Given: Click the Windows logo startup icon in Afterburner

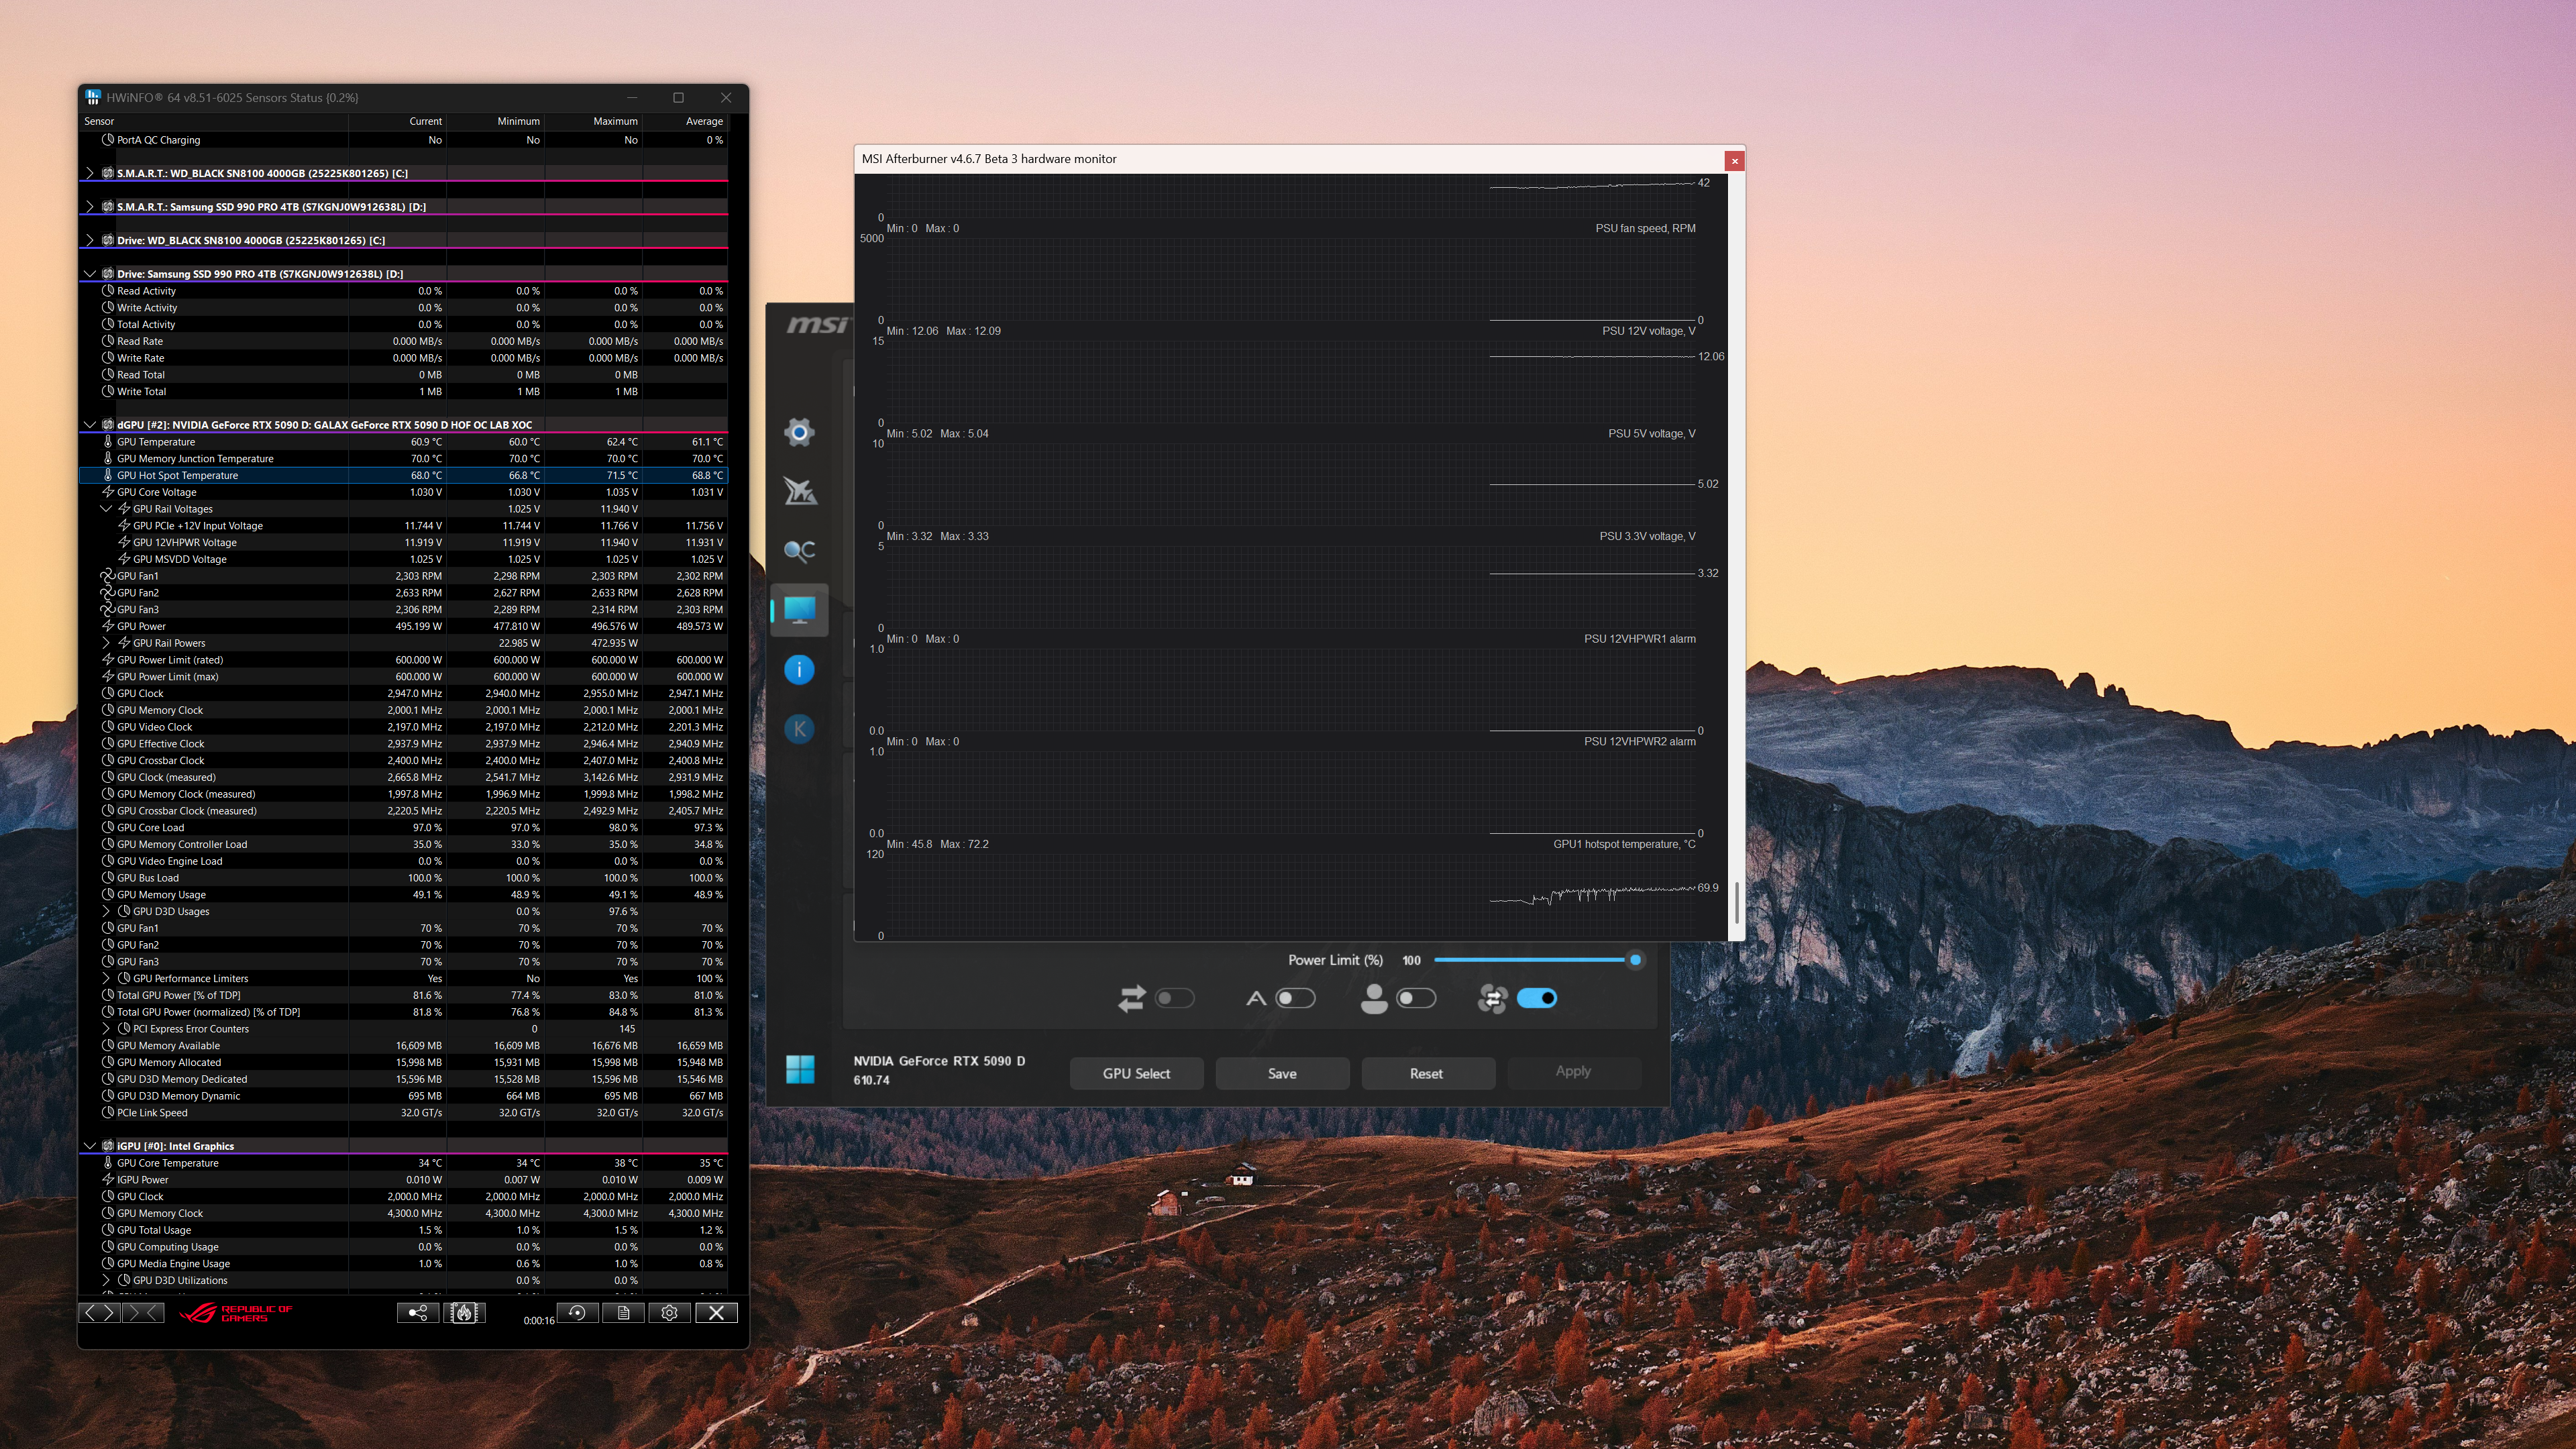Looking at the screenshot, I should tap(800, 1069).
